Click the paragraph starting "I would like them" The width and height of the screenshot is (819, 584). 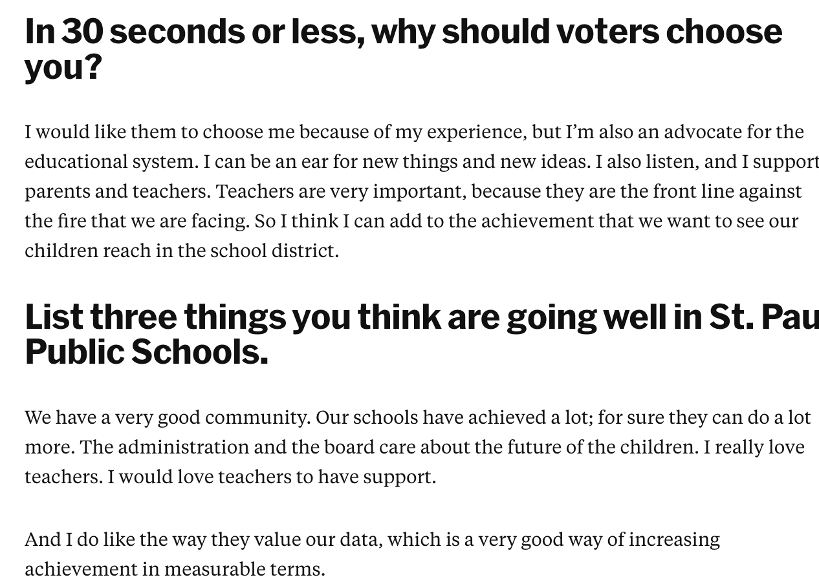pyautogui.click(x=422, y=191)
